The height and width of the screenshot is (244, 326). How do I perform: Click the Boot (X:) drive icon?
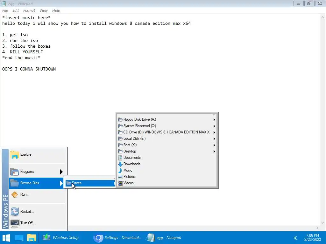coord(120,145)
